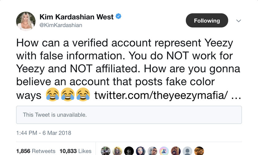
Task: Click the blue verified badge icon
Action: point(118,16)
